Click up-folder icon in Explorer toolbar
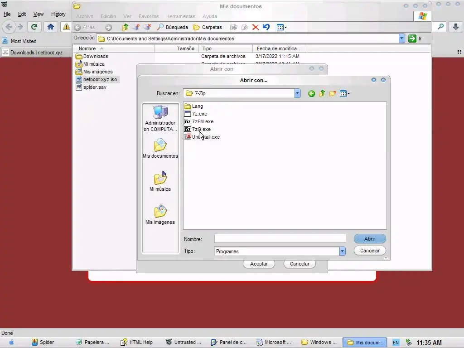 pos(125,27)
